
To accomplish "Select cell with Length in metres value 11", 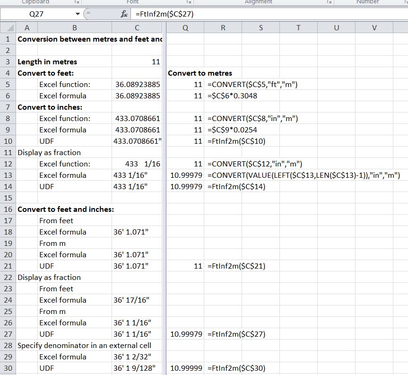I will 137,61.
